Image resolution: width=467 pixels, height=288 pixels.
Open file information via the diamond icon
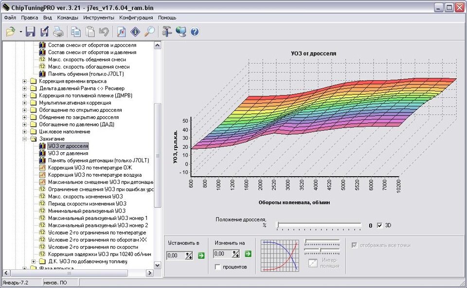pyautogui.click(x=135, y=32)
